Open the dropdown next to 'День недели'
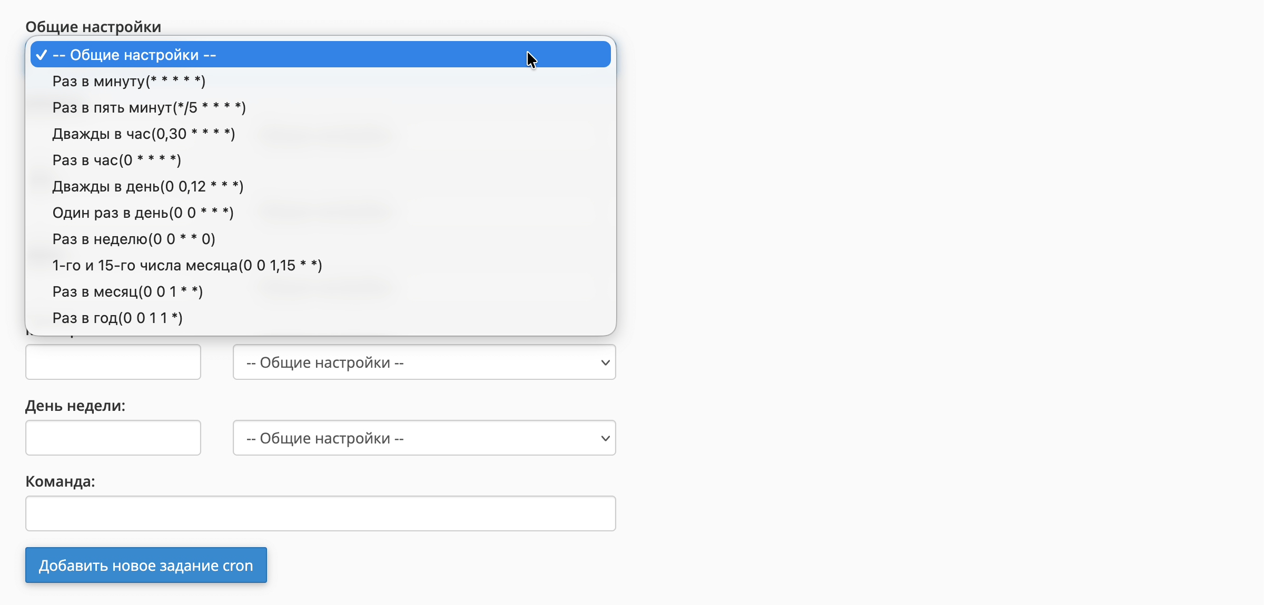 pyautogui.click(x=424, y=437)
